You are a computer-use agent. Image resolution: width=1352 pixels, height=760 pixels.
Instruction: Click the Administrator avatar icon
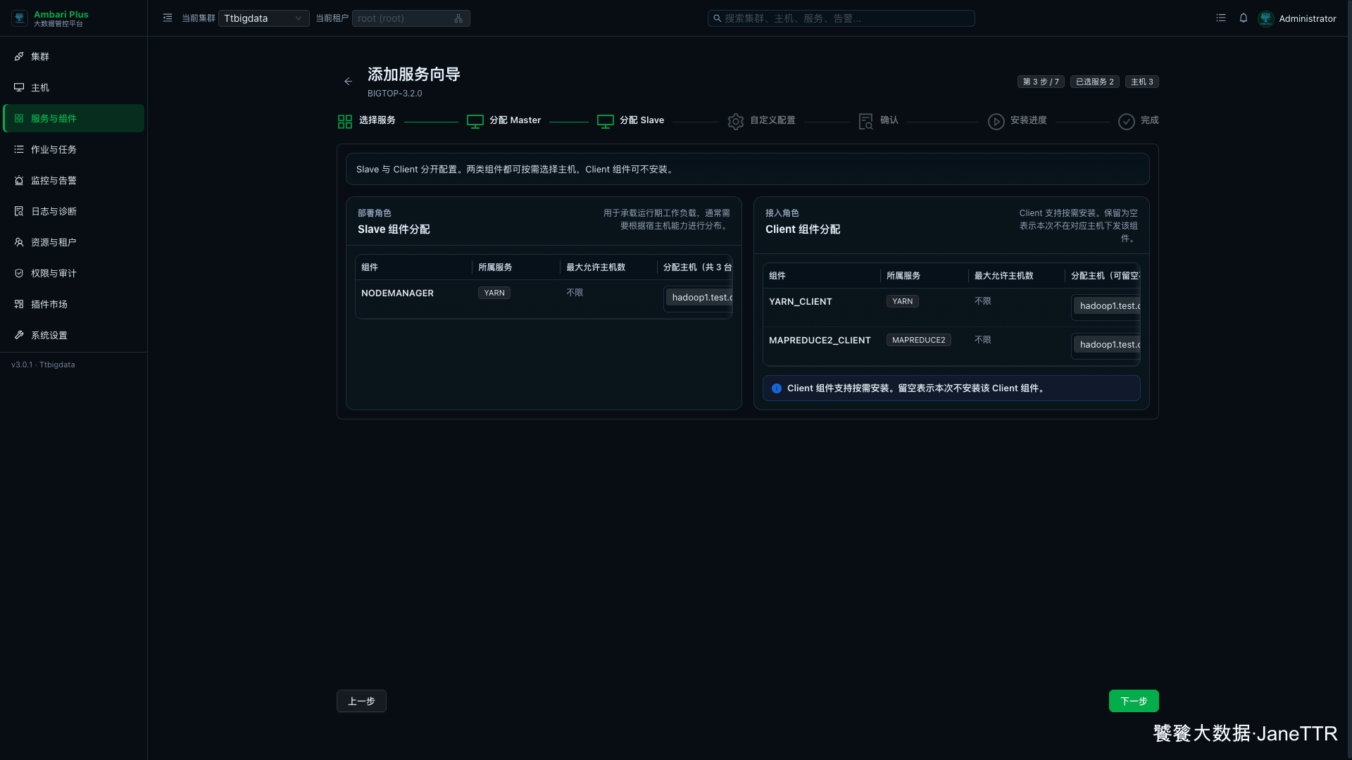pyautogui.click(x=1266, y=18)
